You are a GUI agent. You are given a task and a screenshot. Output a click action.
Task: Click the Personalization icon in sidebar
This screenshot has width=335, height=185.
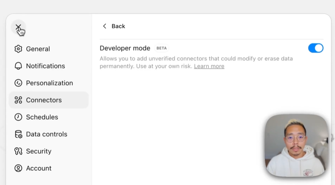coord(18,83)
